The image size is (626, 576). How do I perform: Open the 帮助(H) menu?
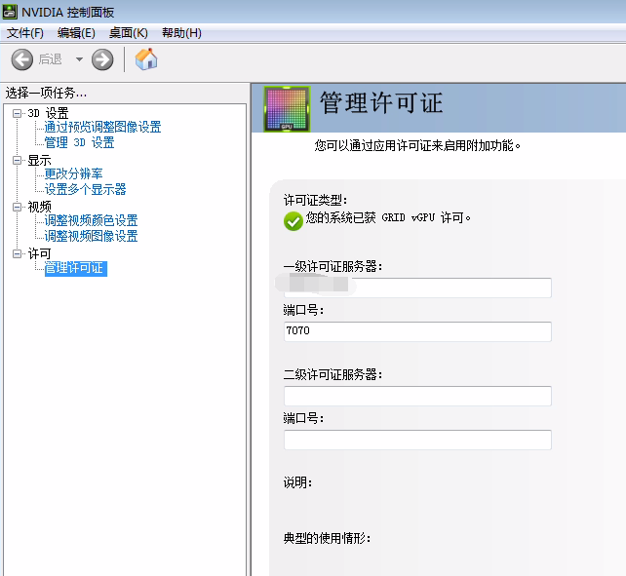pyautogui.click(x=181, y=33)
